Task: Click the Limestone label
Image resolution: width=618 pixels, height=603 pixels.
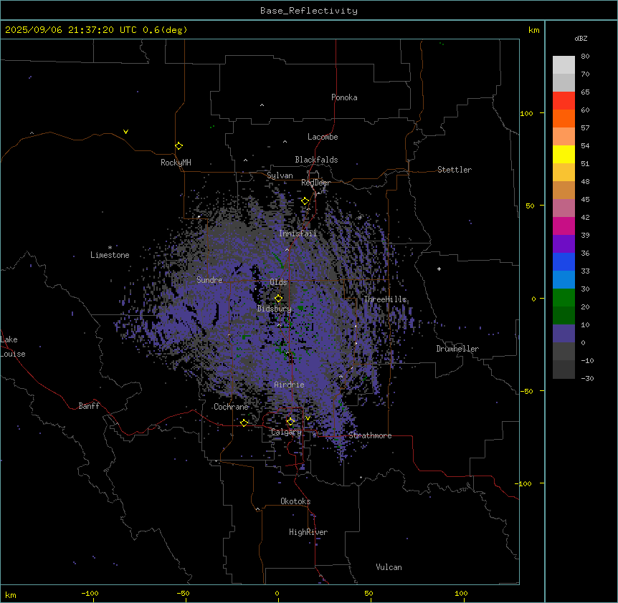Action: (x=110, y=255)
